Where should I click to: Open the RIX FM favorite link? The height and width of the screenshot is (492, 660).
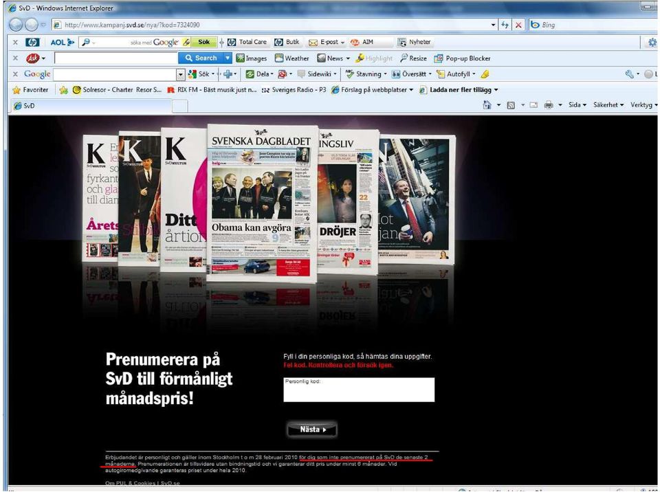(x=212, y=89)
